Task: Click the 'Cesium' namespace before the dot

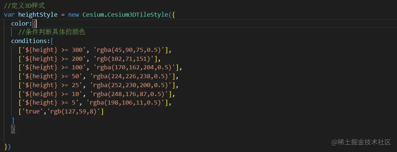Action: click(x=93, y=14)
